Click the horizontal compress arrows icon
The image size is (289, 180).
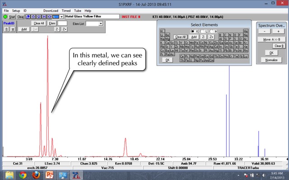[x=44, y=17]
